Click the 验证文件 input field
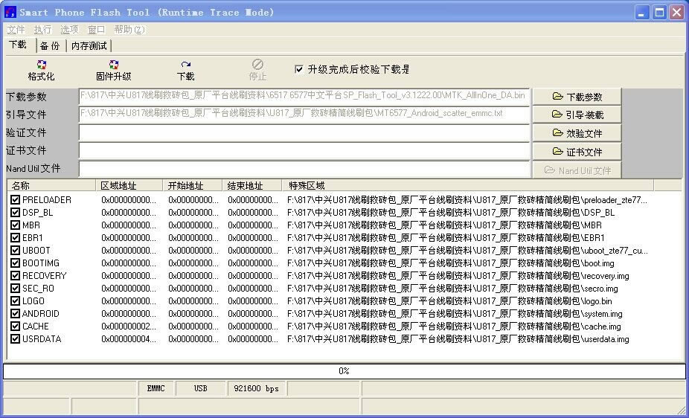The image size is (689, 418). pos(304,132)
